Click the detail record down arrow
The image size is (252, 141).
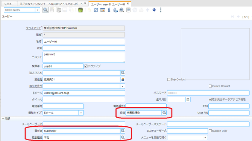tap(154, 10)
